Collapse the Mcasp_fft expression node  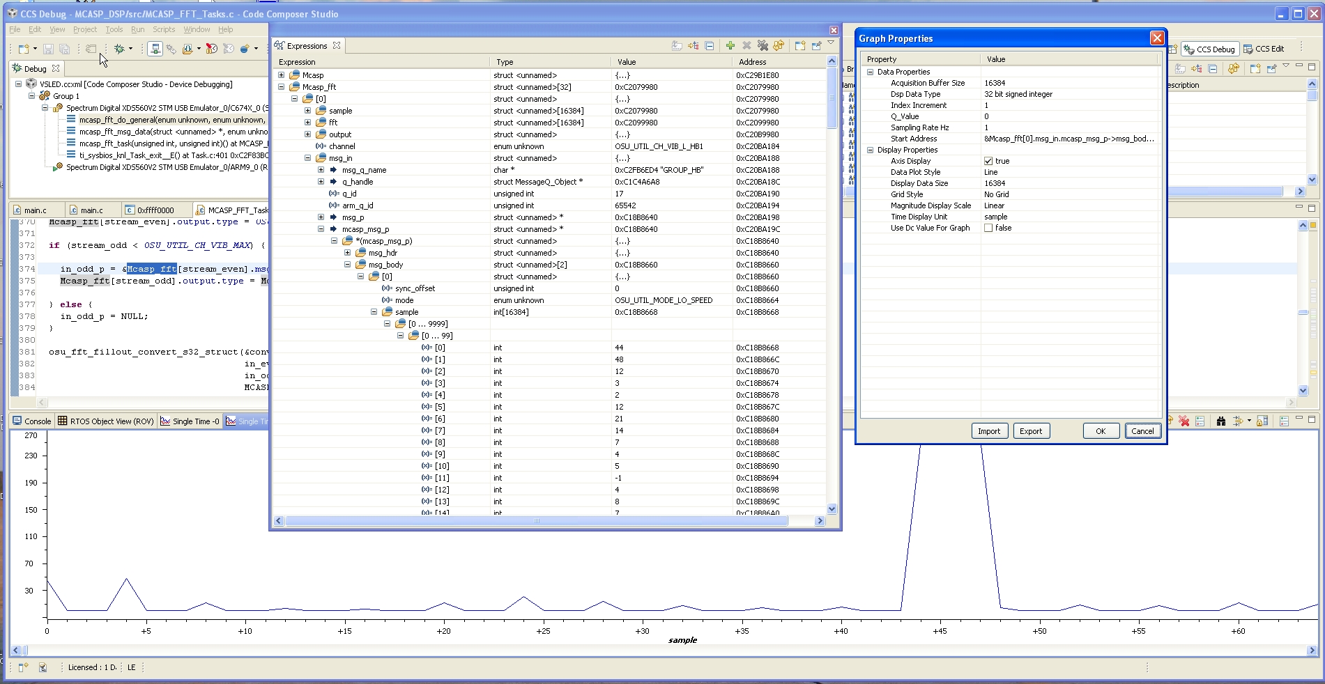click(282, 87)
